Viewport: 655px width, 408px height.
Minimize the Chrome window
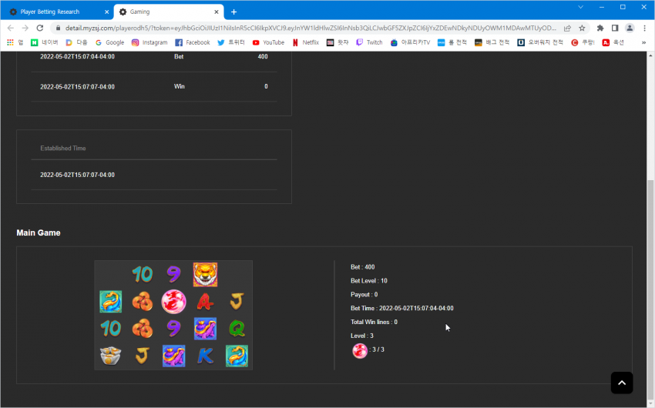pos(602,7)
